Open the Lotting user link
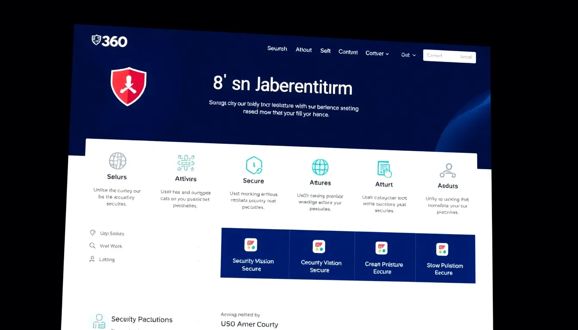Screen dimensions: 578x330 107,260
